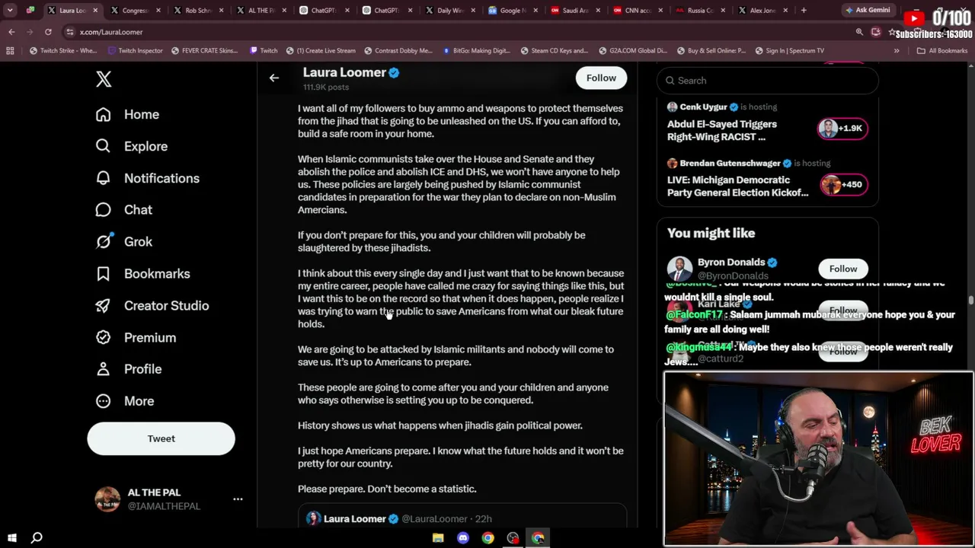The width and height of the screenshot is (975, 548).
Task: Switch to the Google News browser tab
Action: coord(513,11)
